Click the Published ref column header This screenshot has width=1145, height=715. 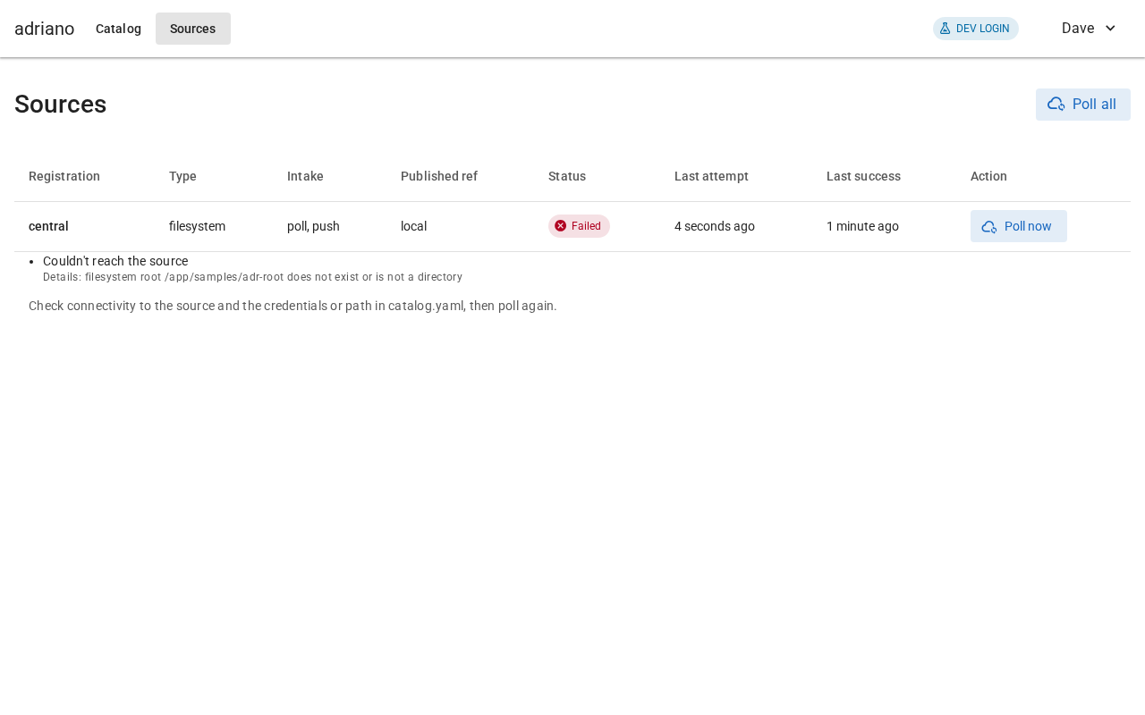pos(439,176)
